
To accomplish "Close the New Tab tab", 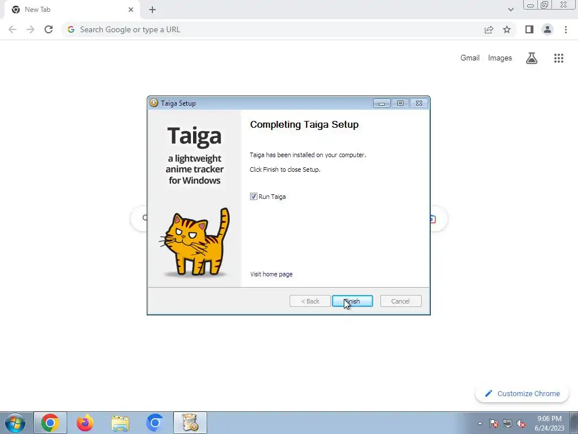I will (131, 10).
